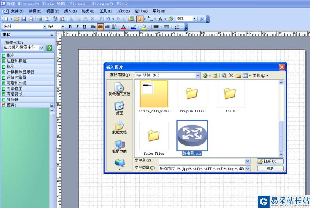Click the 文件名 filename input field

tap(203, 161)
